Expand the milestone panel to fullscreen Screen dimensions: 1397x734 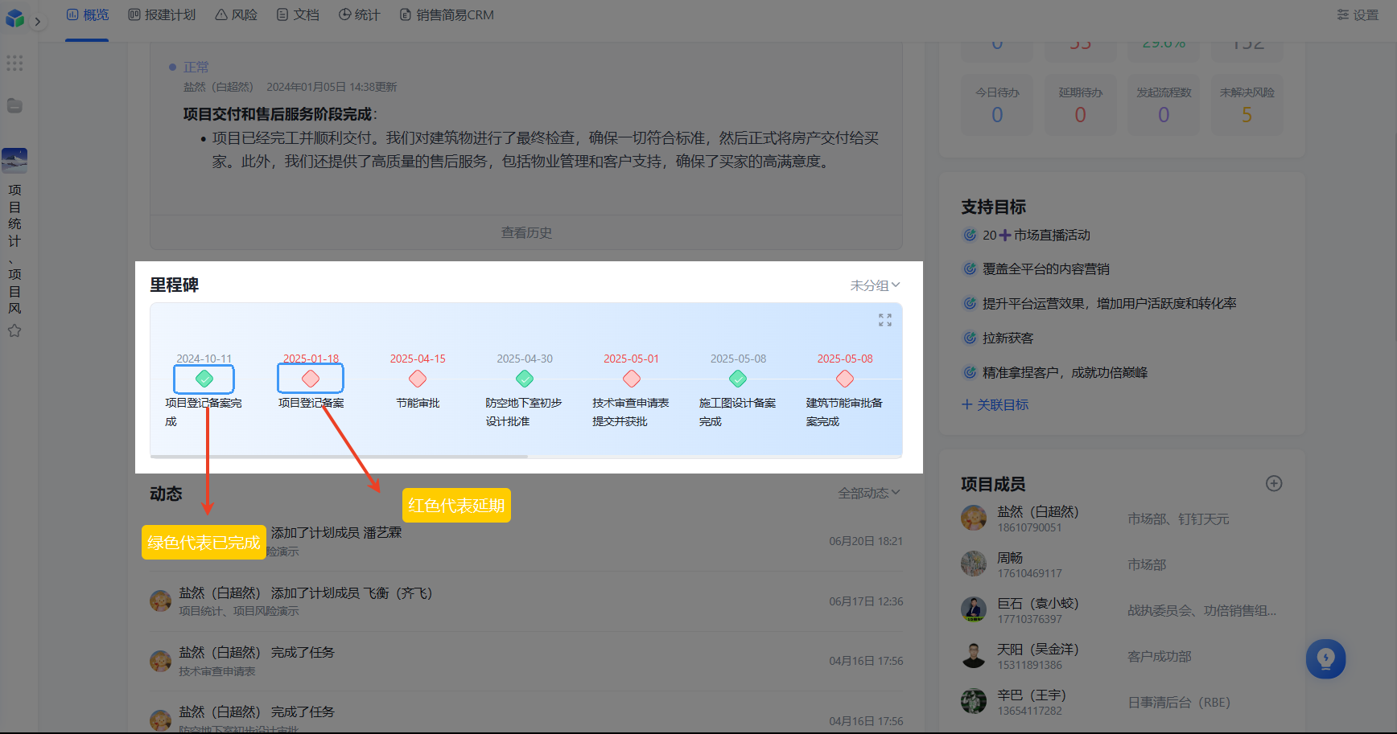(x=885, y=320)
